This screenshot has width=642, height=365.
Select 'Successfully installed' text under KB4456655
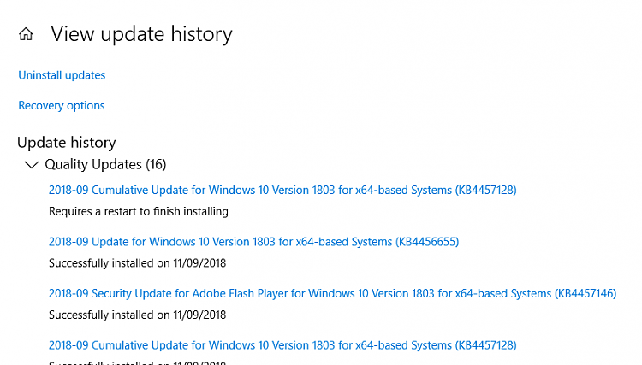[x=137, y=262]
